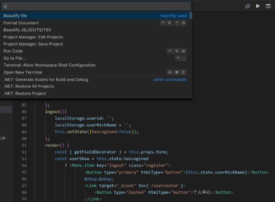Click the Button type="dashed" tag

pos(144,193)
